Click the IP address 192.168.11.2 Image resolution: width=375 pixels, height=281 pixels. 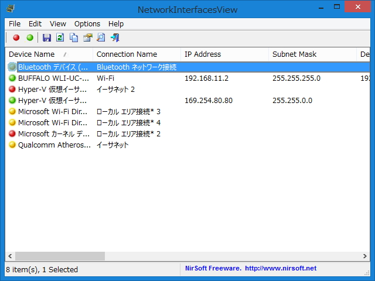206,78
